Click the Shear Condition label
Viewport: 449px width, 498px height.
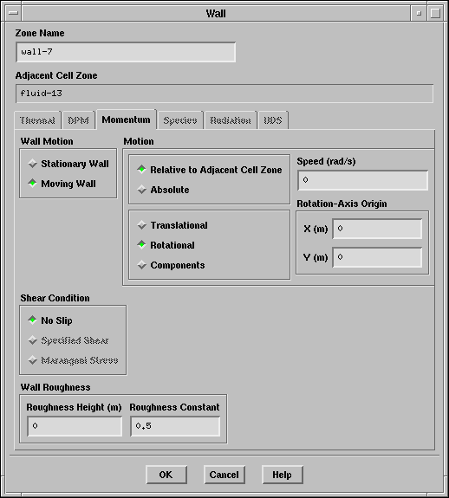(x=55, y=298)
